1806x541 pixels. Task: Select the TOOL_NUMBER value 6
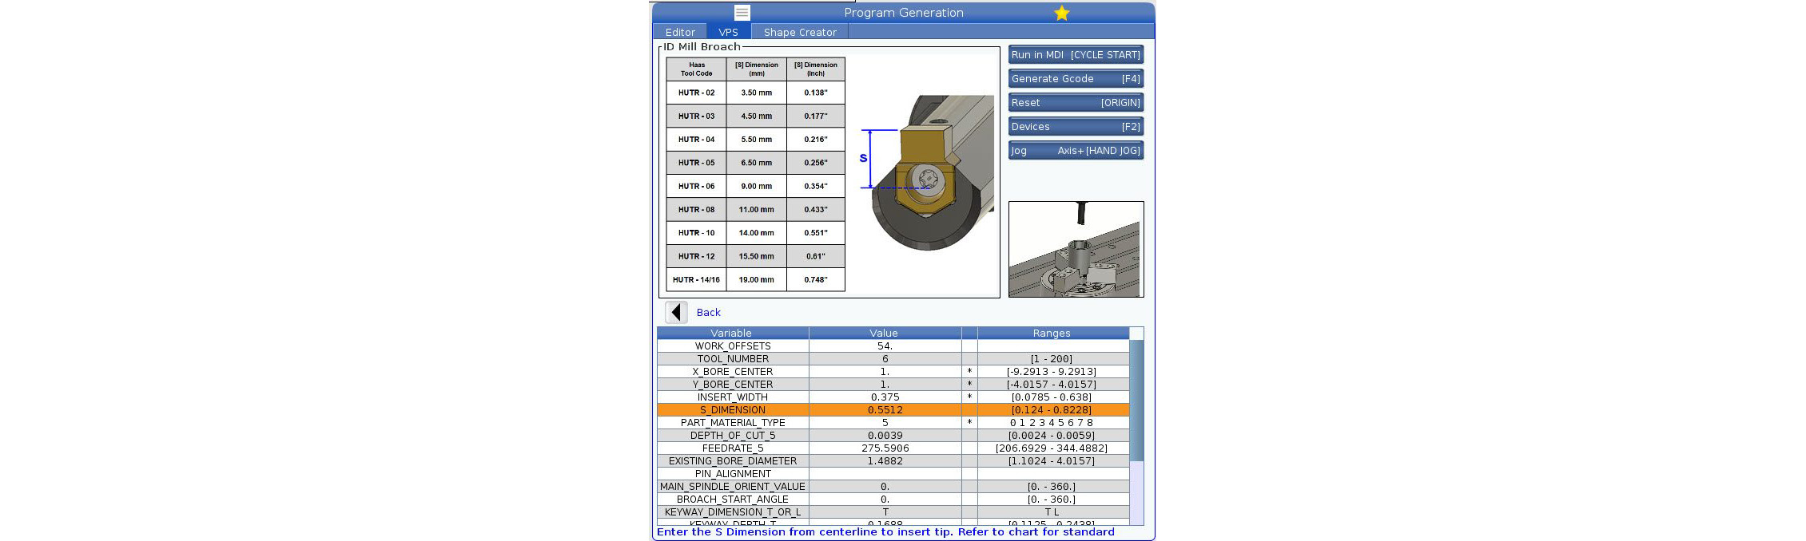coord(885,359)
